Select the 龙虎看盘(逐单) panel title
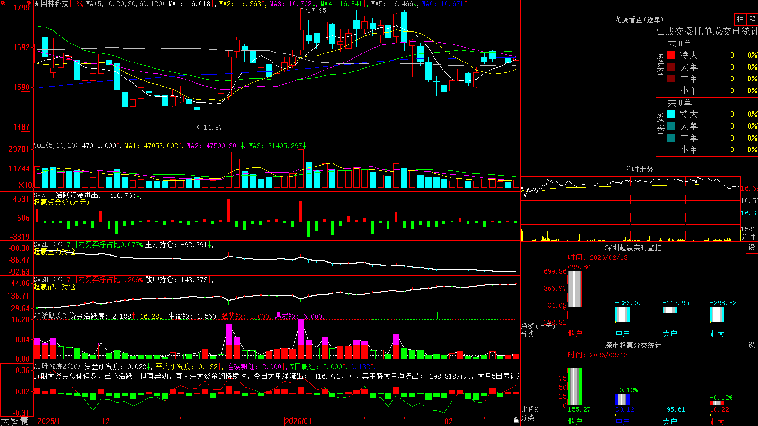This screenshot has width=758, height=426. (x=639, y=19)
